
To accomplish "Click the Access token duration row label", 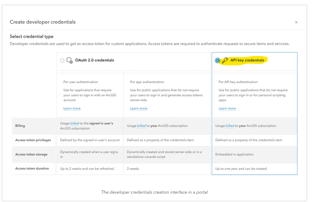I will 32,169.
